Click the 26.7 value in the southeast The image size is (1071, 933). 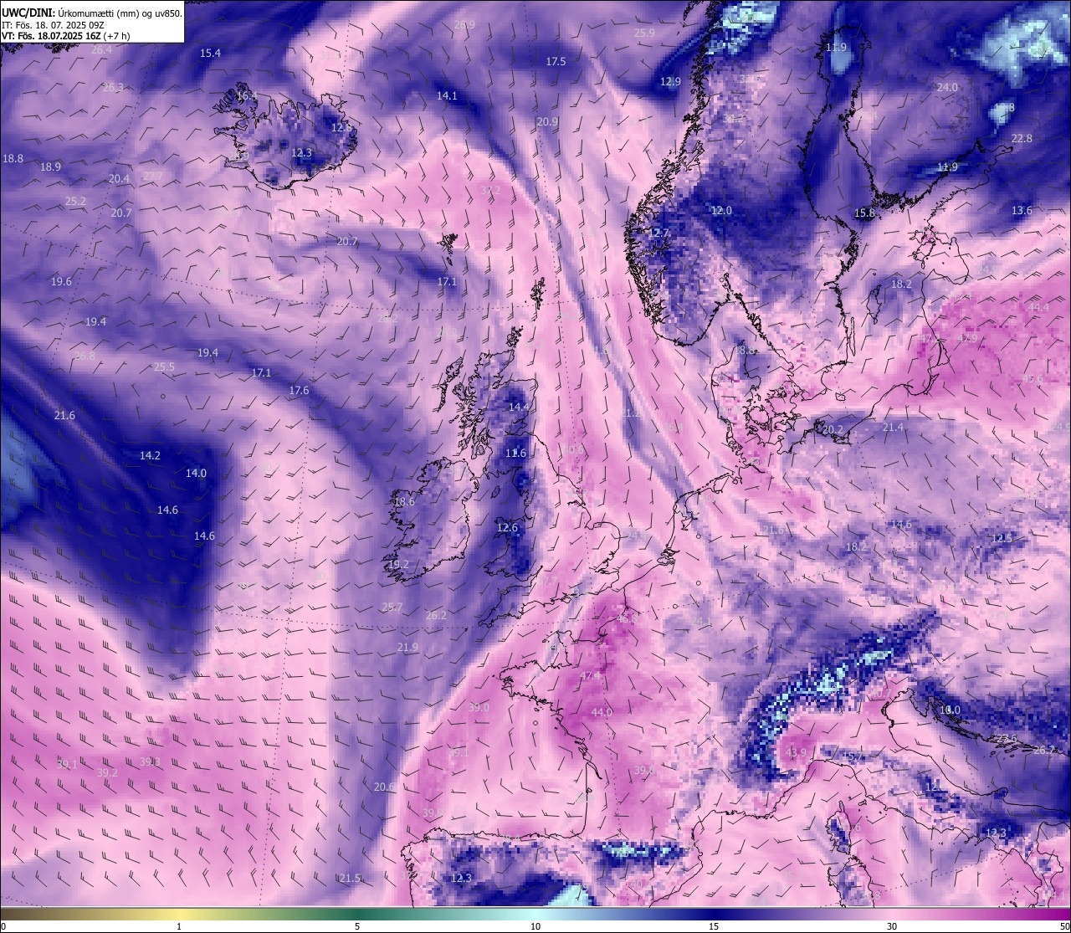click(1044, 751)
